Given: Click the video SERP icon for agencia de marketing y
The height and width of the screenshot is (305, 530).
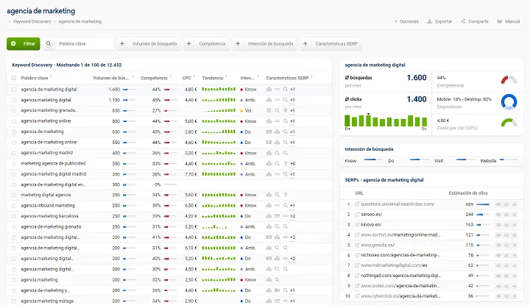Looking at the screenshot, I should pos(278,290).
